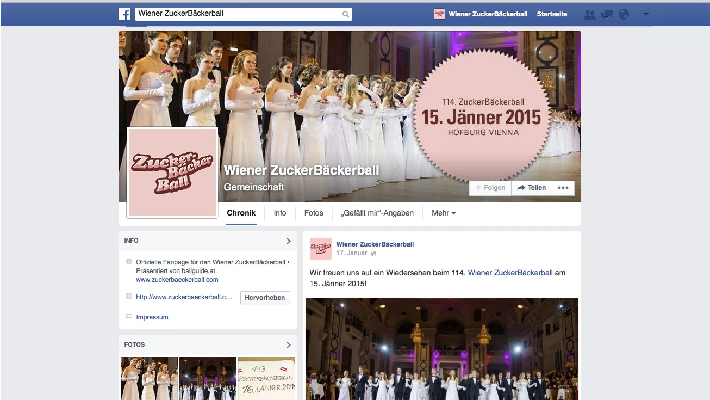This screenshot has width=710, height=400.
Task: Expand the INFO section chevron
Action: coord(288,241)
